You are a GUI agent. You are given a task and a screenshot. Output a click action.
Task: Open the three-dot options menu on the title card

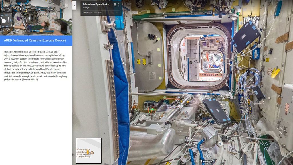click(119, 5)
